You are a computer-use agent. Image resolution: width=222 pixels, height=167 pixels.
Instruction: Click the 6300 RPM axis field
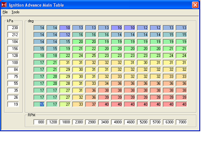tap(169, 122)
